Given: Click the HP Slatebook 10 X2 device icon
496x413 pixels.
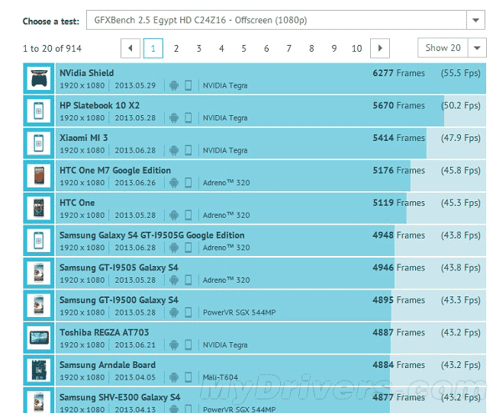Looking at the screenshot, I should click(38, 111).
